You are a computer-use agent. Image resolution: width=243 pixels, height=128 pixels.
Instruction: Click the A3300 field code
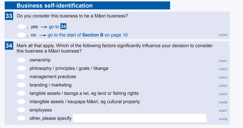223,35
